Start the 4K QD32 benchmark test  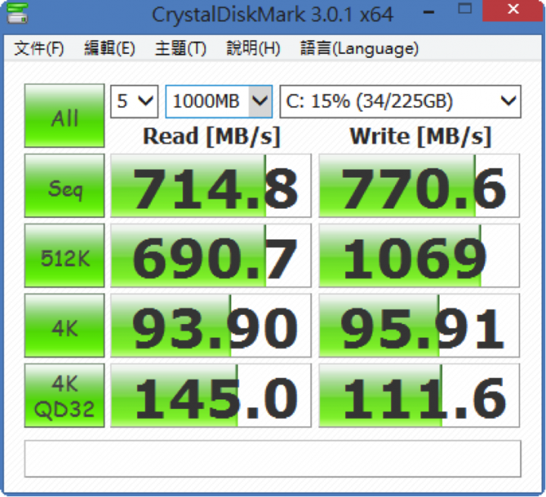click(x=64, y=395)
